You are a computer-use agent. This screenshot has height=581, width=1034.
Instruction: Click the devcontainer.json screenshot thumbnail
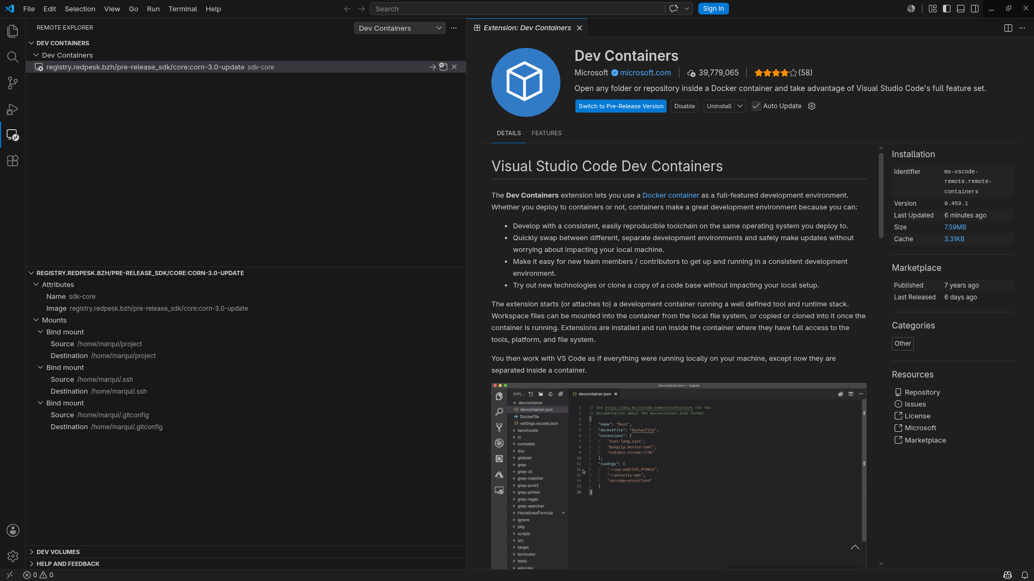(679, 476)
